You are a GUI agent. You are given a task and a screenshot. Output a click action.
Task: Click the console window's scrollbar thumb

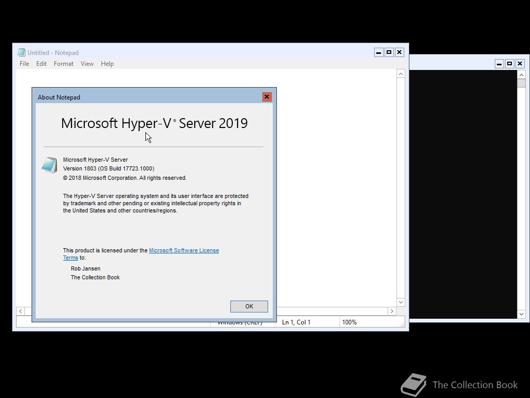521,83
